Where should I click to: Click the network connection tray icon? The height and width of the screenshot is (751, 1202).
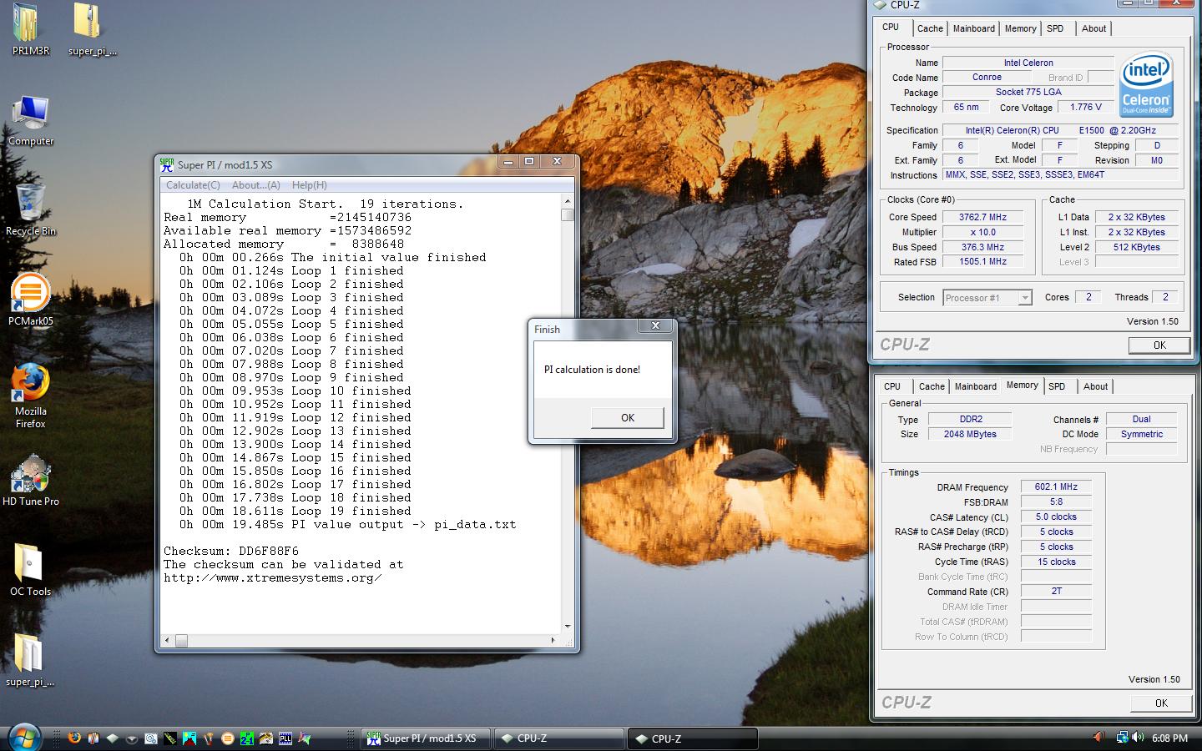(x=1122, y=738)
